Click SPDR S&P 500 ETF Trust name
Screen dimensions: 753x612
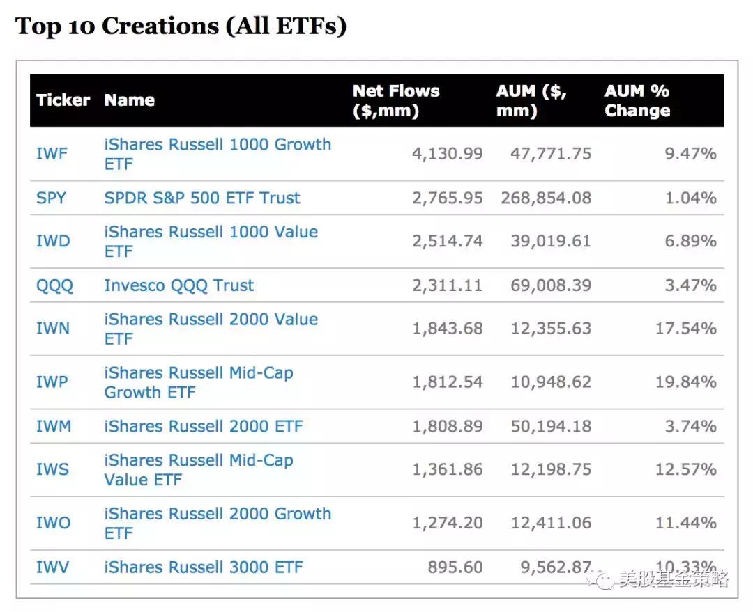(x=202, y=198)
